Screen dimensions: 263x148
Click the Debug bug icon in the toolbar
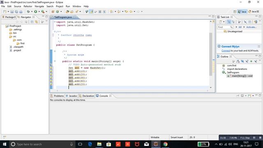pyautogui.click(x=28, y=12)
